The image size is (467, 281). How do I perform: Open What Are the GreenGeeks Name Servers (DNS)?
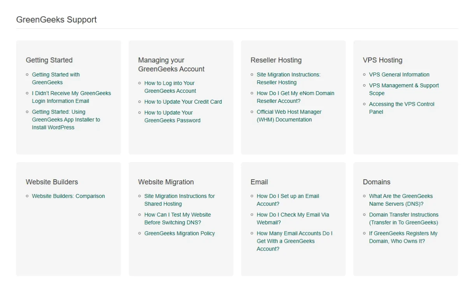401,200
